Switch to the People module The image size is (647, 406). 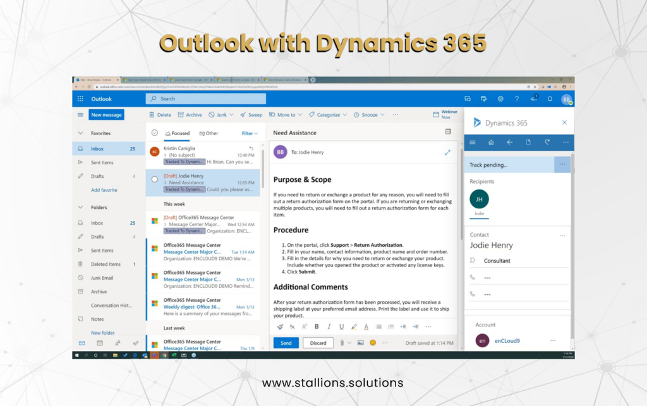(118, 343)
